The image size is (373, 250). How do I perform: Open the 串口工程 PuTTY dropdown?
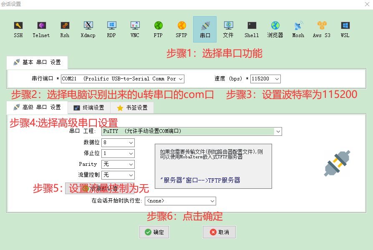(192, 131)
